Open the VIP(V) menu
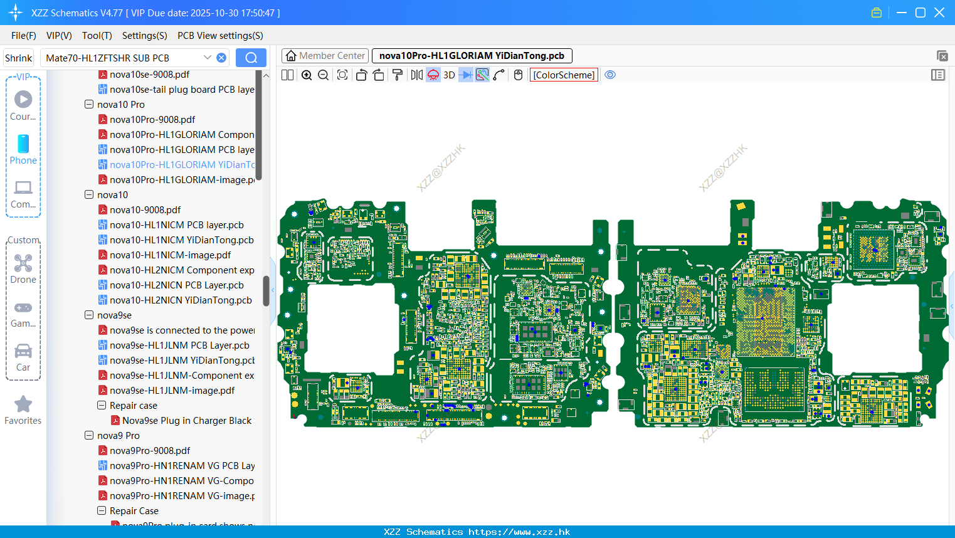 pos(59,36)
